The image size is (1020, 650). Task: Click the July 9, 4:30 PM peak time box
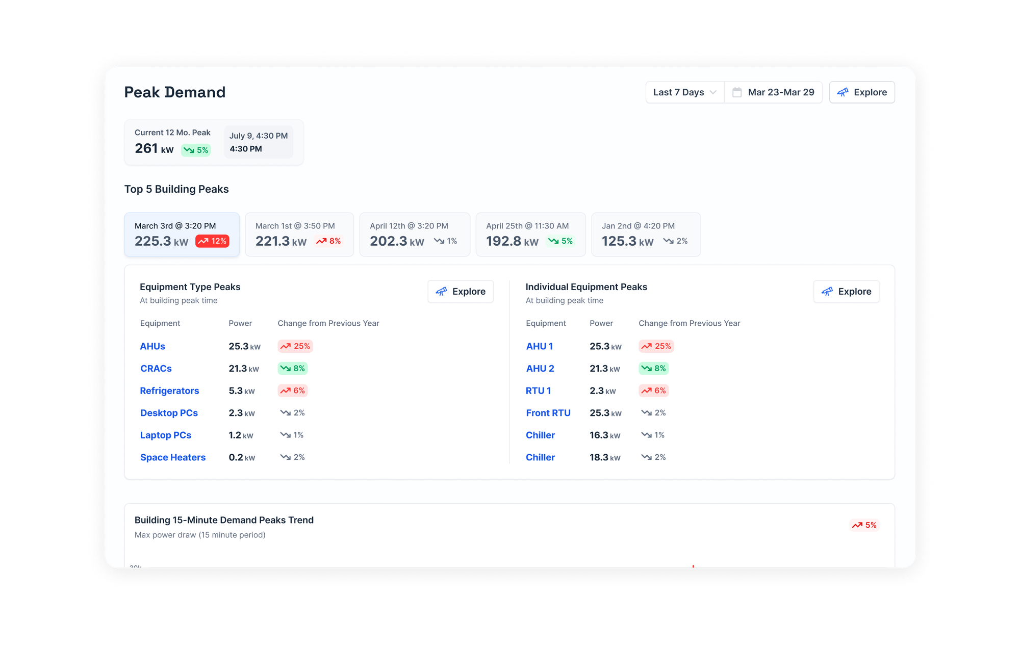pos(259,142)
